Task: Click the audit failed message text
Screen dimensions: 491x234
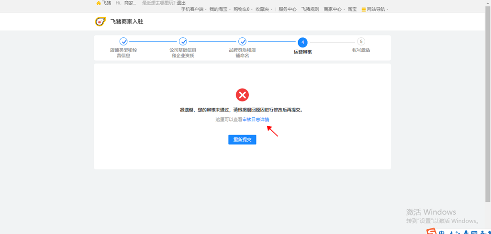Action: 242,110
